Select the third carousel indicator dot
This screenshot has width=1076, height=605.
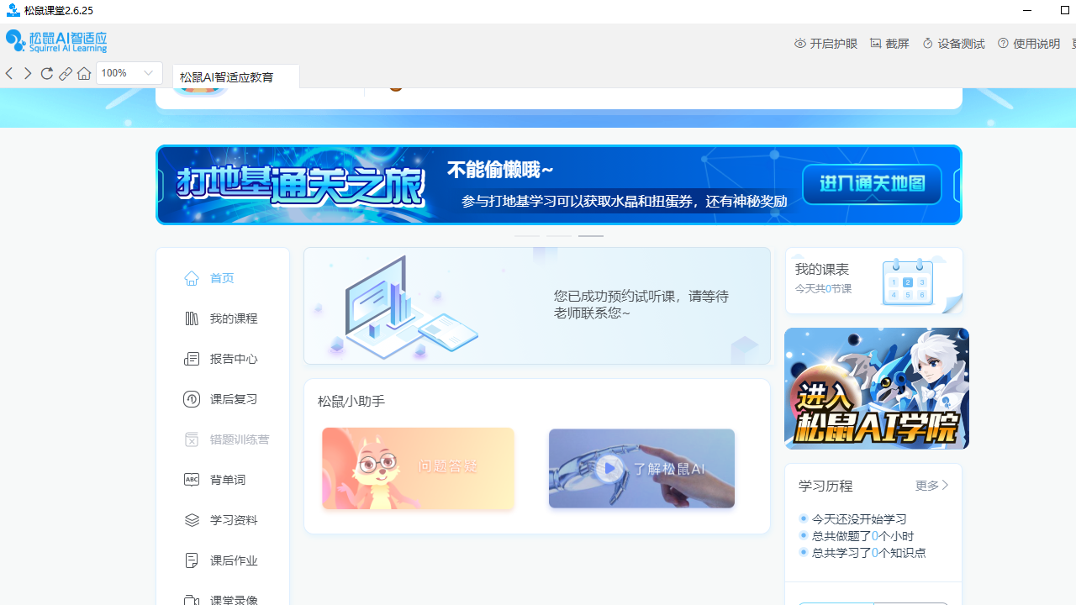[591, 237]
